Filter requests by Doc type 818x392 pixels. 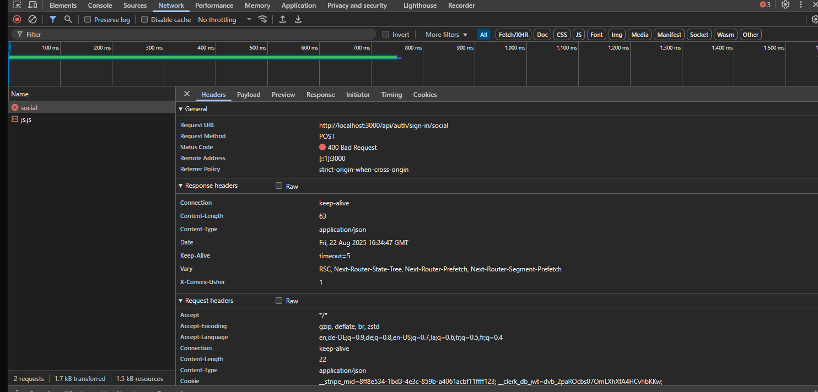(x=543, y=35)
